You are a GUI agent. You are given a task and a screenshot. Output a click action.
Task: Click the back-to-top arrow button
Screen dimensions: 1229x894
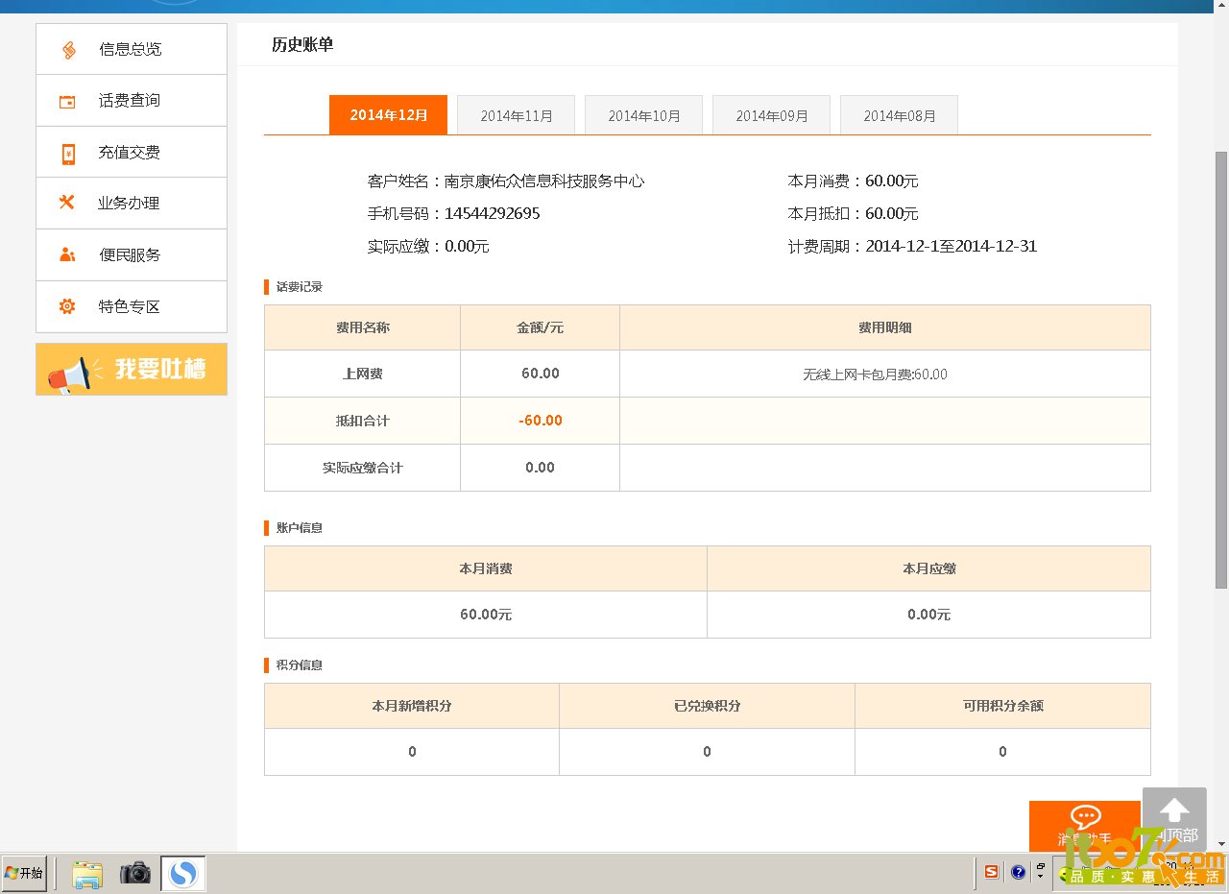point(1174,819)
